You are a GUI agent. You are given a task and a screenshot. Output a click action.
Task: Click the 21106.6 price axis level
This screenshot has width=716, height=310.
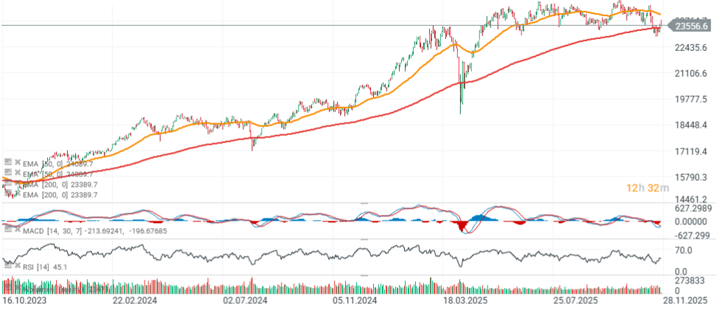(692, 74)
